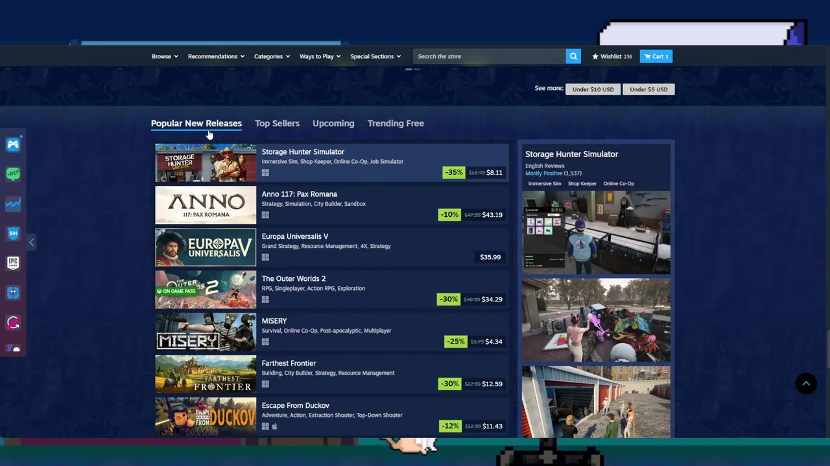Expand the Browse menu
The image size is (830, 466).
(x=165, y=56)
